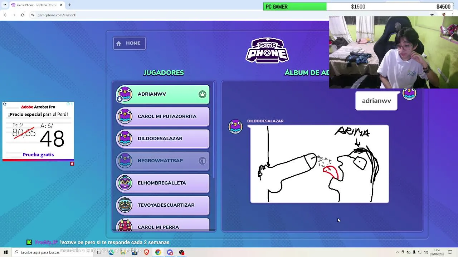Open the Chrome three-dot menu
Viewport: 458px width, 257px height.
click(453, 15)
